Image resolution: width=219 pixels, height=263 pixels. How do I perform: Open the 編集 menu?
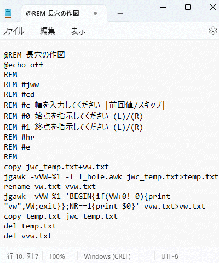point(48,31)
